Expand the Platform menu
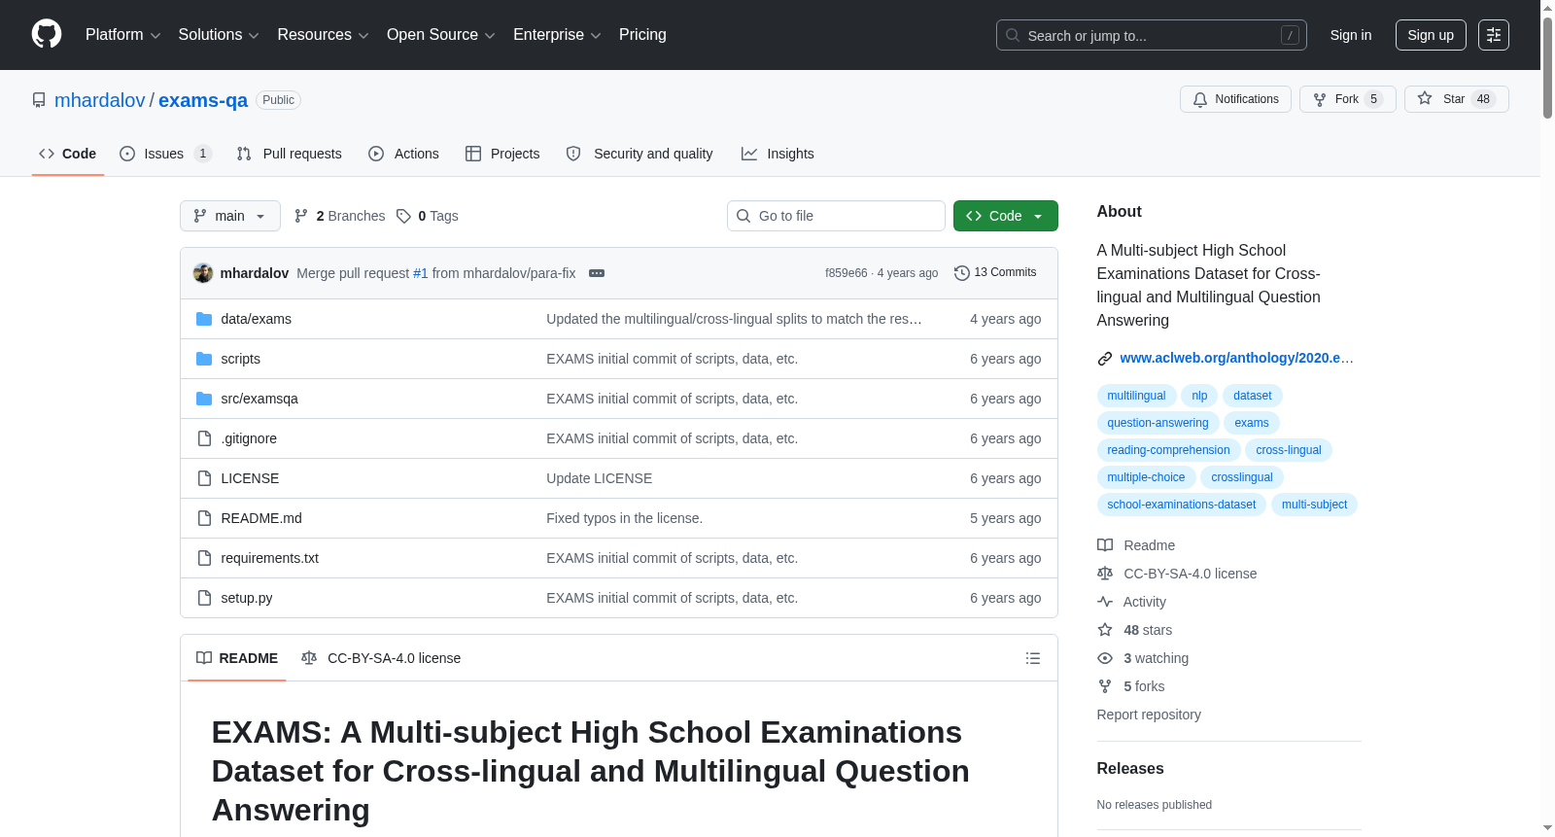 pyautogui.click(x=122, y=35)
